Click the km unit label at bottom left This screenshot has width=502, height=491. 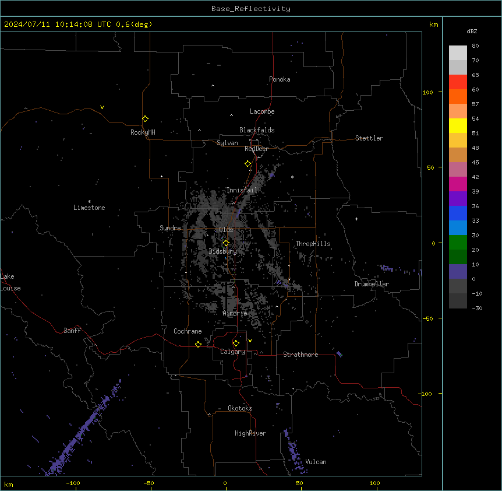[9, 484]
